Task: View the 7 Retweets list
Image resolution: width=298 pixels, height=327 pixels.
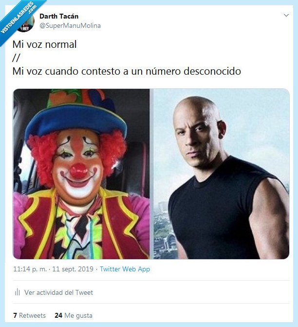Action: pyautogui.click(x=29, y=315)
